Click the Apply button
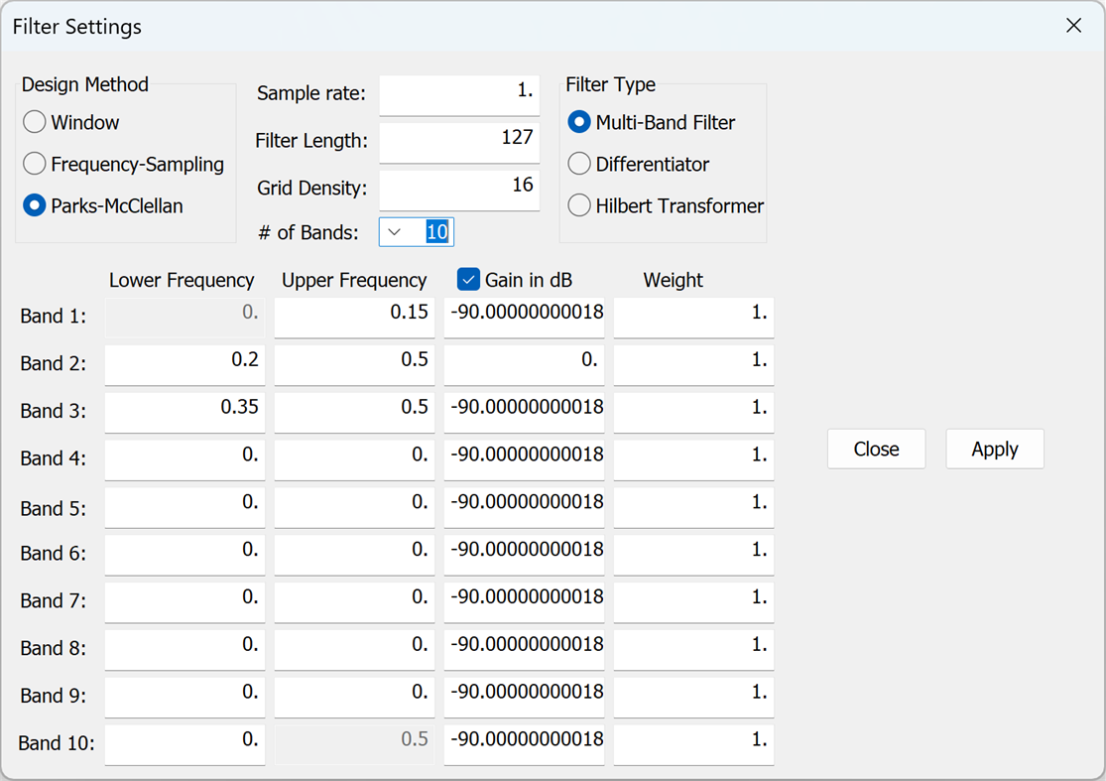 995,449
